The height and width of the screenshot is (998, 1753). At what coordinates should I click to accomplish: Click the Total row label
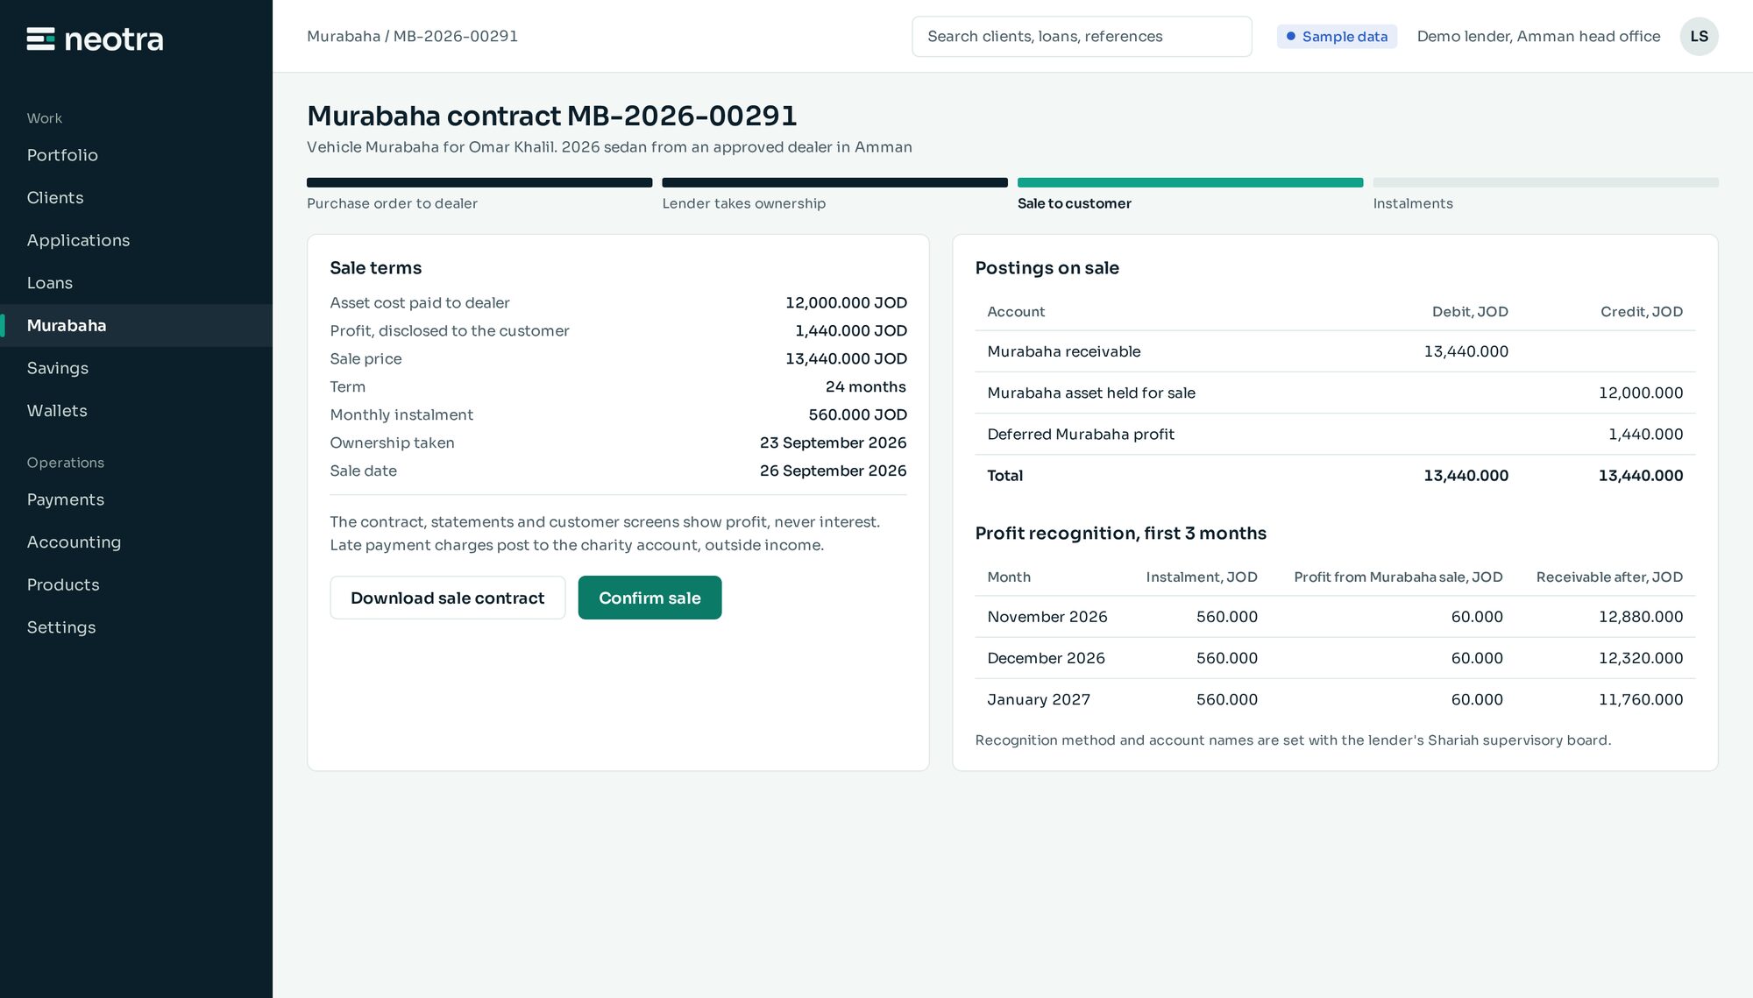coord(1004,476)
